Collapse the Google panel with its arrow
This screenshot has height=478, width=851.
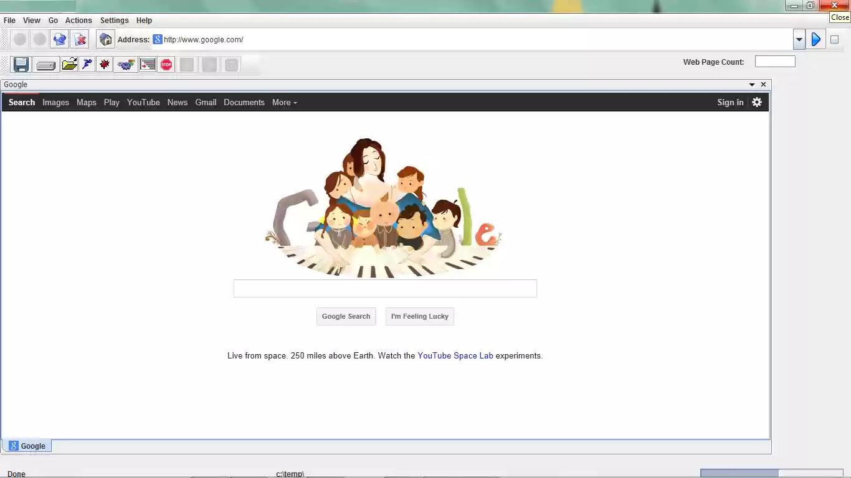(x=752, y=84)
